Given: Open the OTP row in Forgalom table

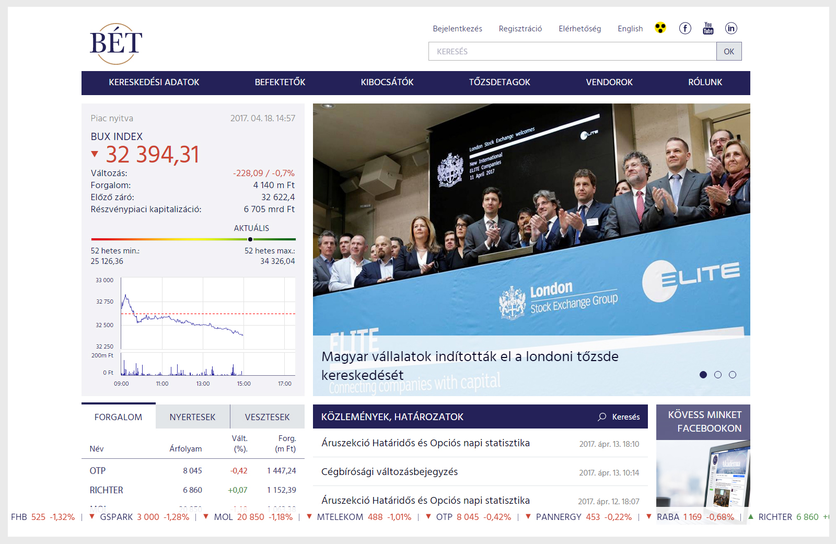Looking at the screenshot, I should pyautogui.click(x=193, y=471).
